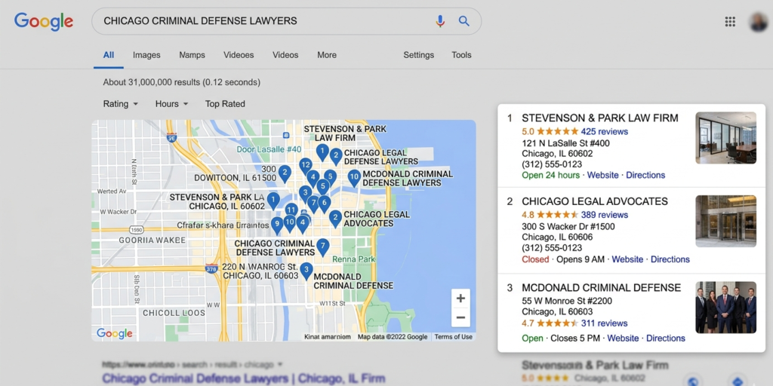Click the blue search magnifier icon
Viewport: 773px width, 386px height.
(x=464, y=20)
